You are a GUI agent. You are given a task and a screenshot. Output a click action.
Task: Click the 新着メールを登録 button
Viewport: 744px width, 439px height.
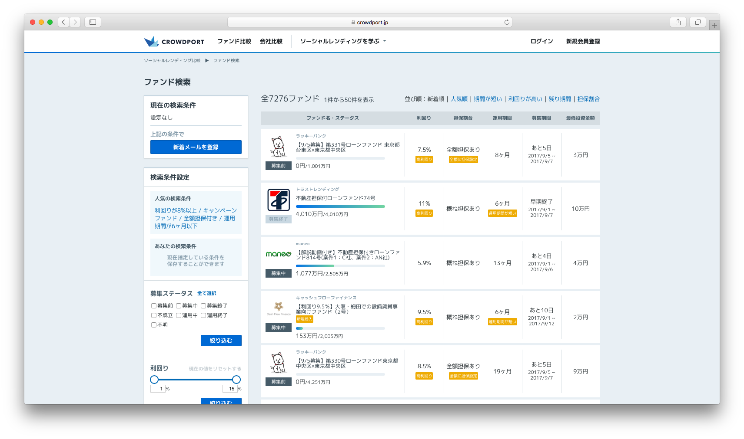(x=196, y=147)
